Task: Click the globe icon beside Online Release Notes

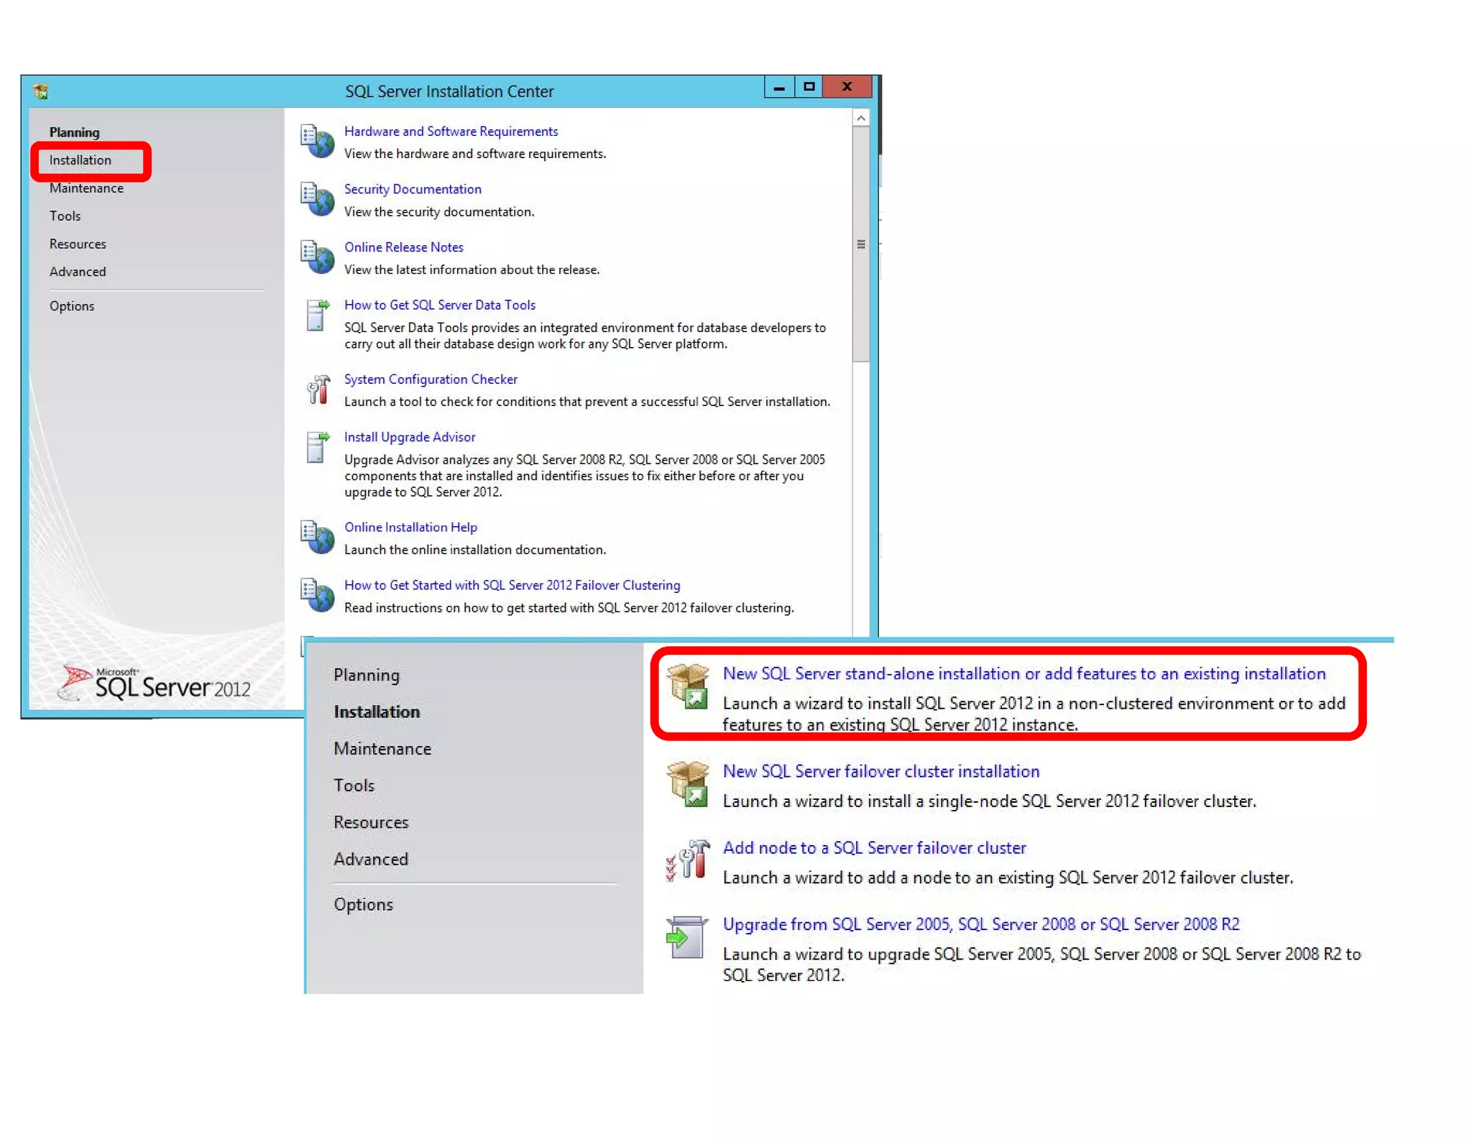Action: point(317,257)
